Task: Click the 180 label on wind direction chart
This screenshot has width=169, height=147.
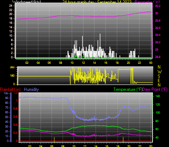Action: (12, 76)
